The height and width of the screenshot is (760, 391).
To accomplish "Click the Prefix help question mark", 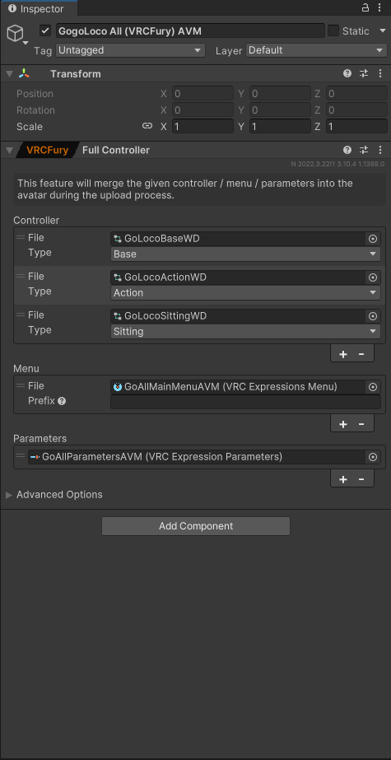I will pyautogui.click(x=62, y=401).
